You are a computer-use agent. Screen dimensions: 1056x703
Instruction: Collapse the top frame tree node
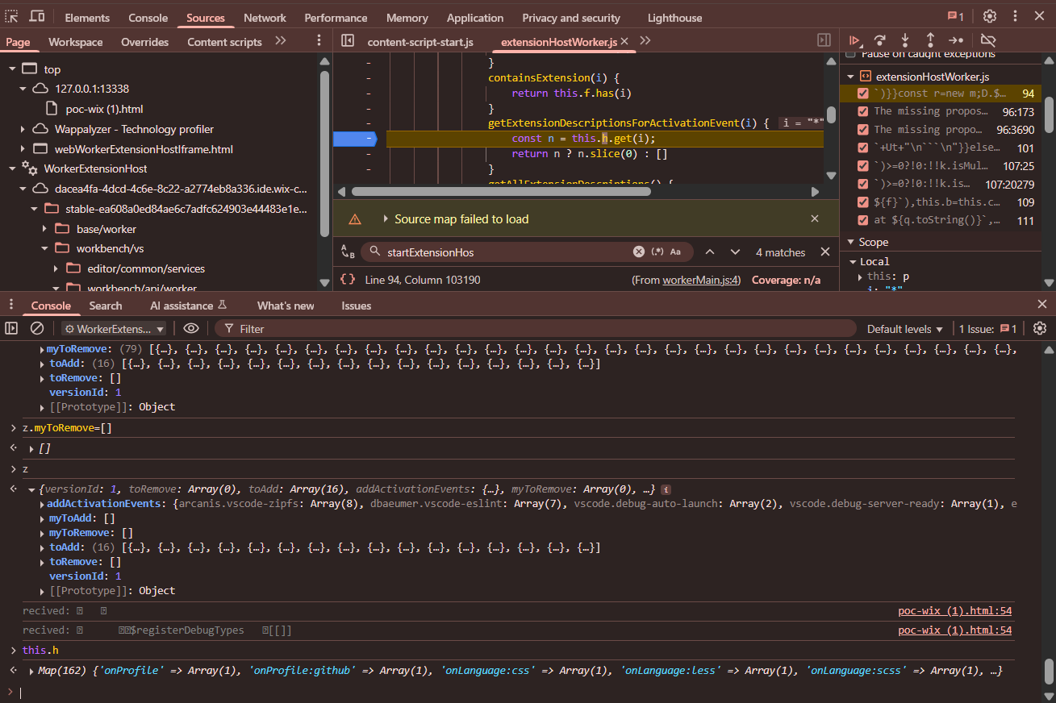click(12, 69)
